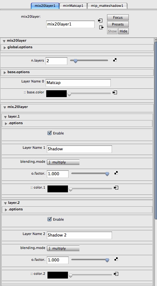Open layer.1 blending.mode multiply dropdown
Viewport: 157px width, 286px height.
[x=63, y=162]
